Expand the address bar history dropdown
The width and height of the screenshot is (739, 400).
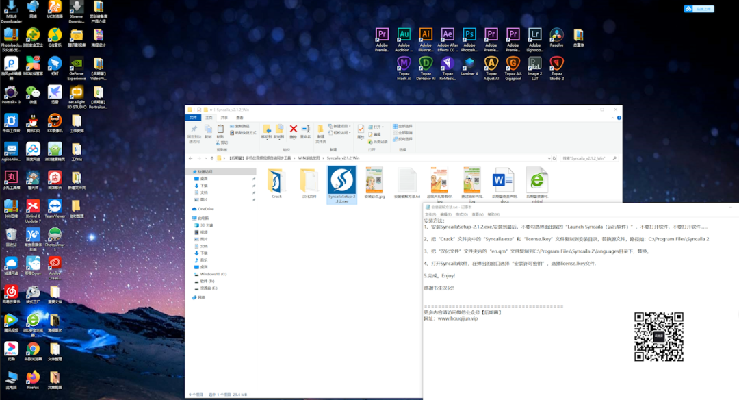pyautogui.click(x=549, y=158)
